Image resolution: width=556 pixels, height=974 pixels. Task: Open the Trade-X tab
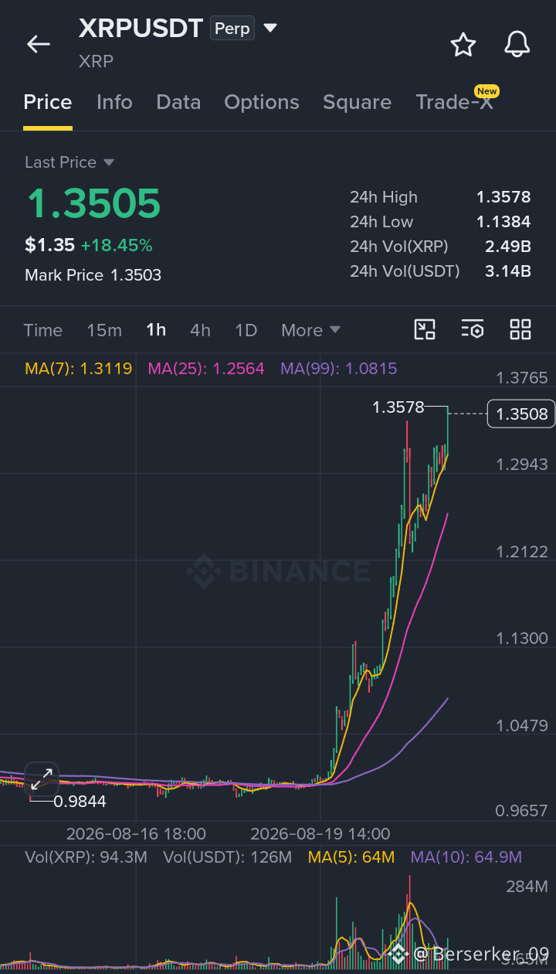pos(454,103)
